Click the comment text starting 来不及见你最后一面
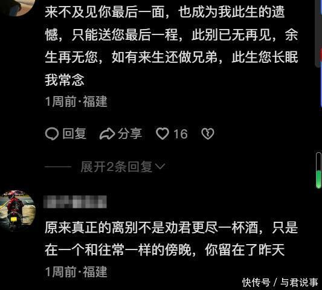Viewport: 322px width, 290px height. 171,46
